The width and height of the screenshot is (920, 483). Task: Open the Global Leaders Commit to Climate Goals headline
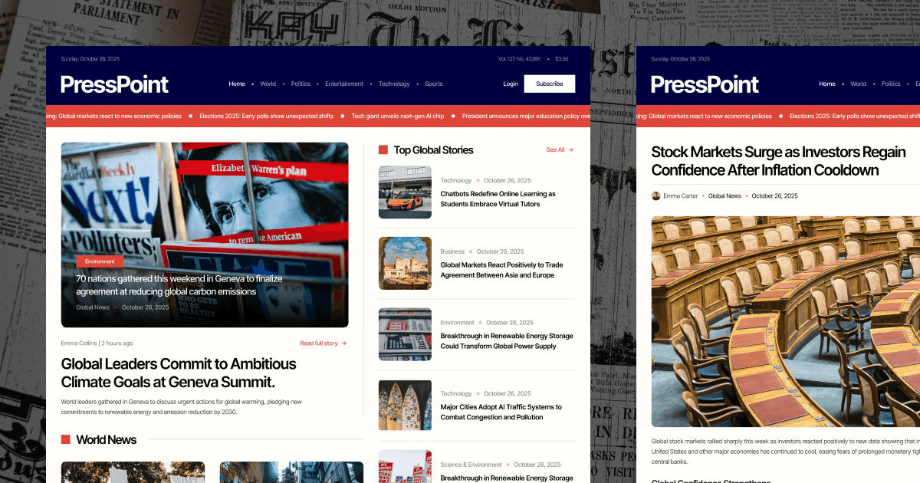179,373
